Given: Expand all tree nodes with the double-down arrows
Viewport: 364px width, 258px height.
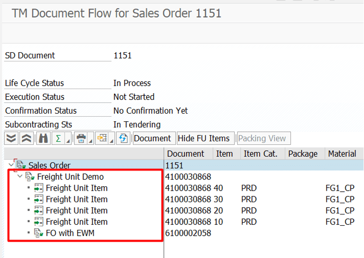Looking at the screenshot, I should click(x=11, y=139).
